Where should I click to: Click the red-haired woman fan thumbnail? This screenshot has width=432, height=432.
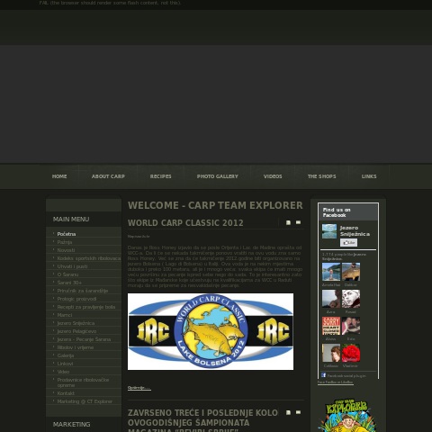tap(331, 353)
